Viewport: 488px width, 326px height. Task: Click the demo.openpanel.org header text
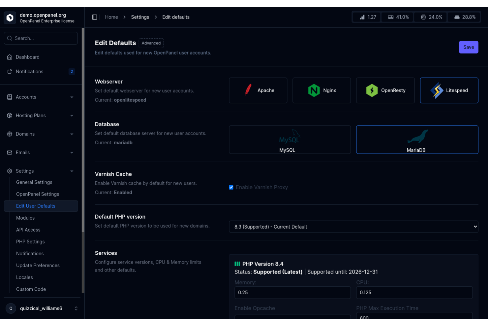tap(43, 15)
